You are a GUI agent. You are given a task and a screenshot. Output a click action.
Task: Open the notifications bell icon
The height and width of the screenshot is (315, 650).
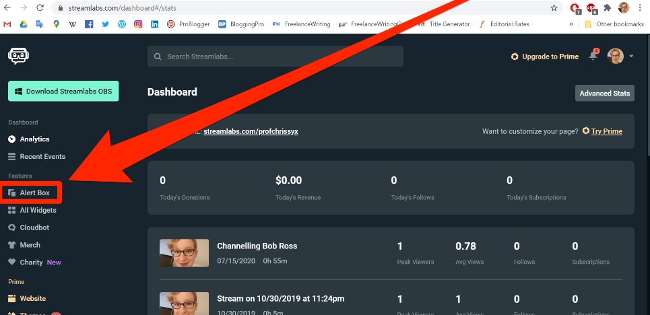(593, 57)
